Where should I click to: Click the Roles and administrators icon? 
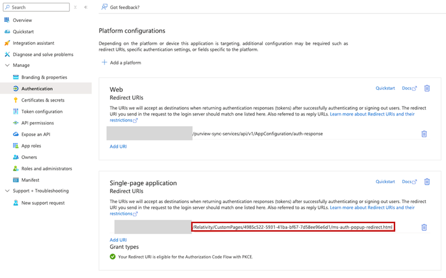(x=15, y=168)
